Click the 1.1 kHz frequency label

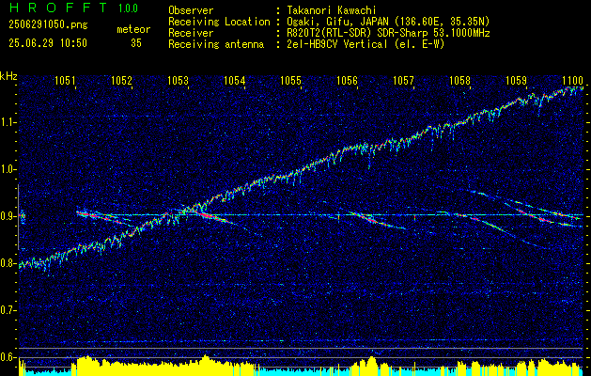[x=8, y=122]
